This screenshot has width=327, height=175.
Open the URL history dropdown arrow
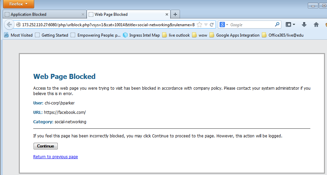pyautogui.click(x=206, y=25)
